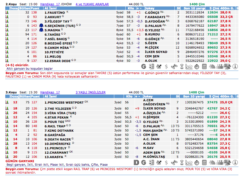Open bar chart icon beside FAUSTİNO

point(7,13)
